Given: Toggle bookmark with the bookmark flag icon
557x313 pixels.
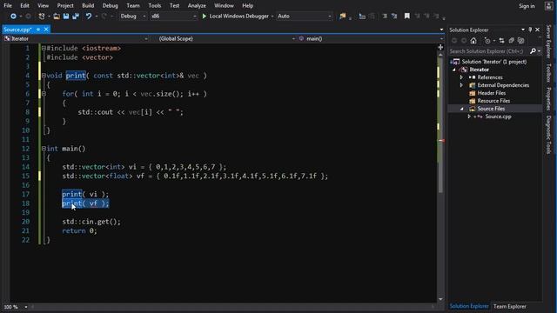Looking at the screenshot, I should coord(407,16).
